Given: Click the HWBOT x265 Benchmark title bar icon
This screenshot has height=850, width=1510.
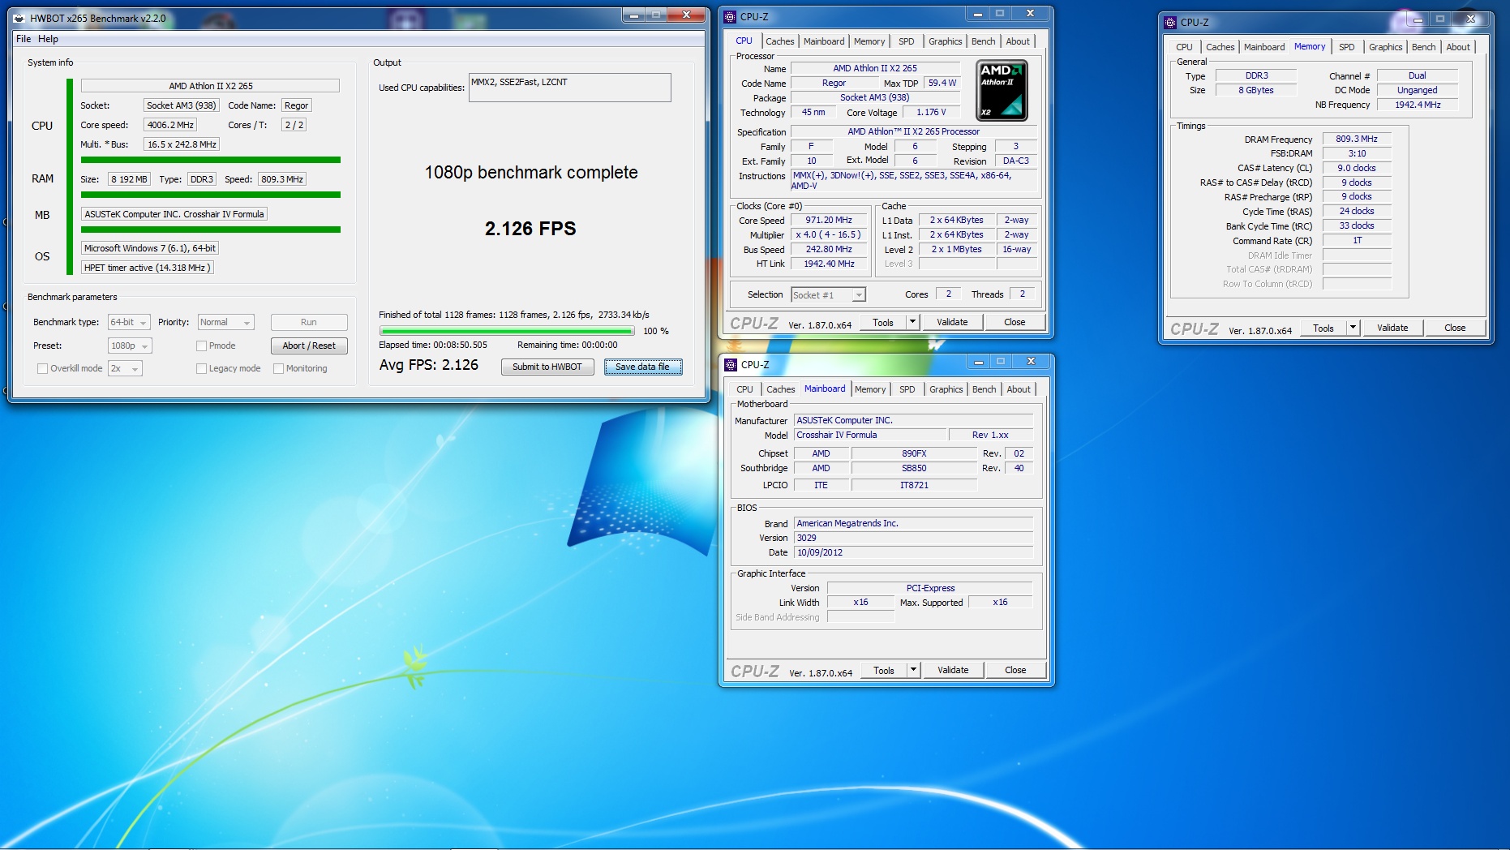Looking at the screenshot, I should coord(19,18).
